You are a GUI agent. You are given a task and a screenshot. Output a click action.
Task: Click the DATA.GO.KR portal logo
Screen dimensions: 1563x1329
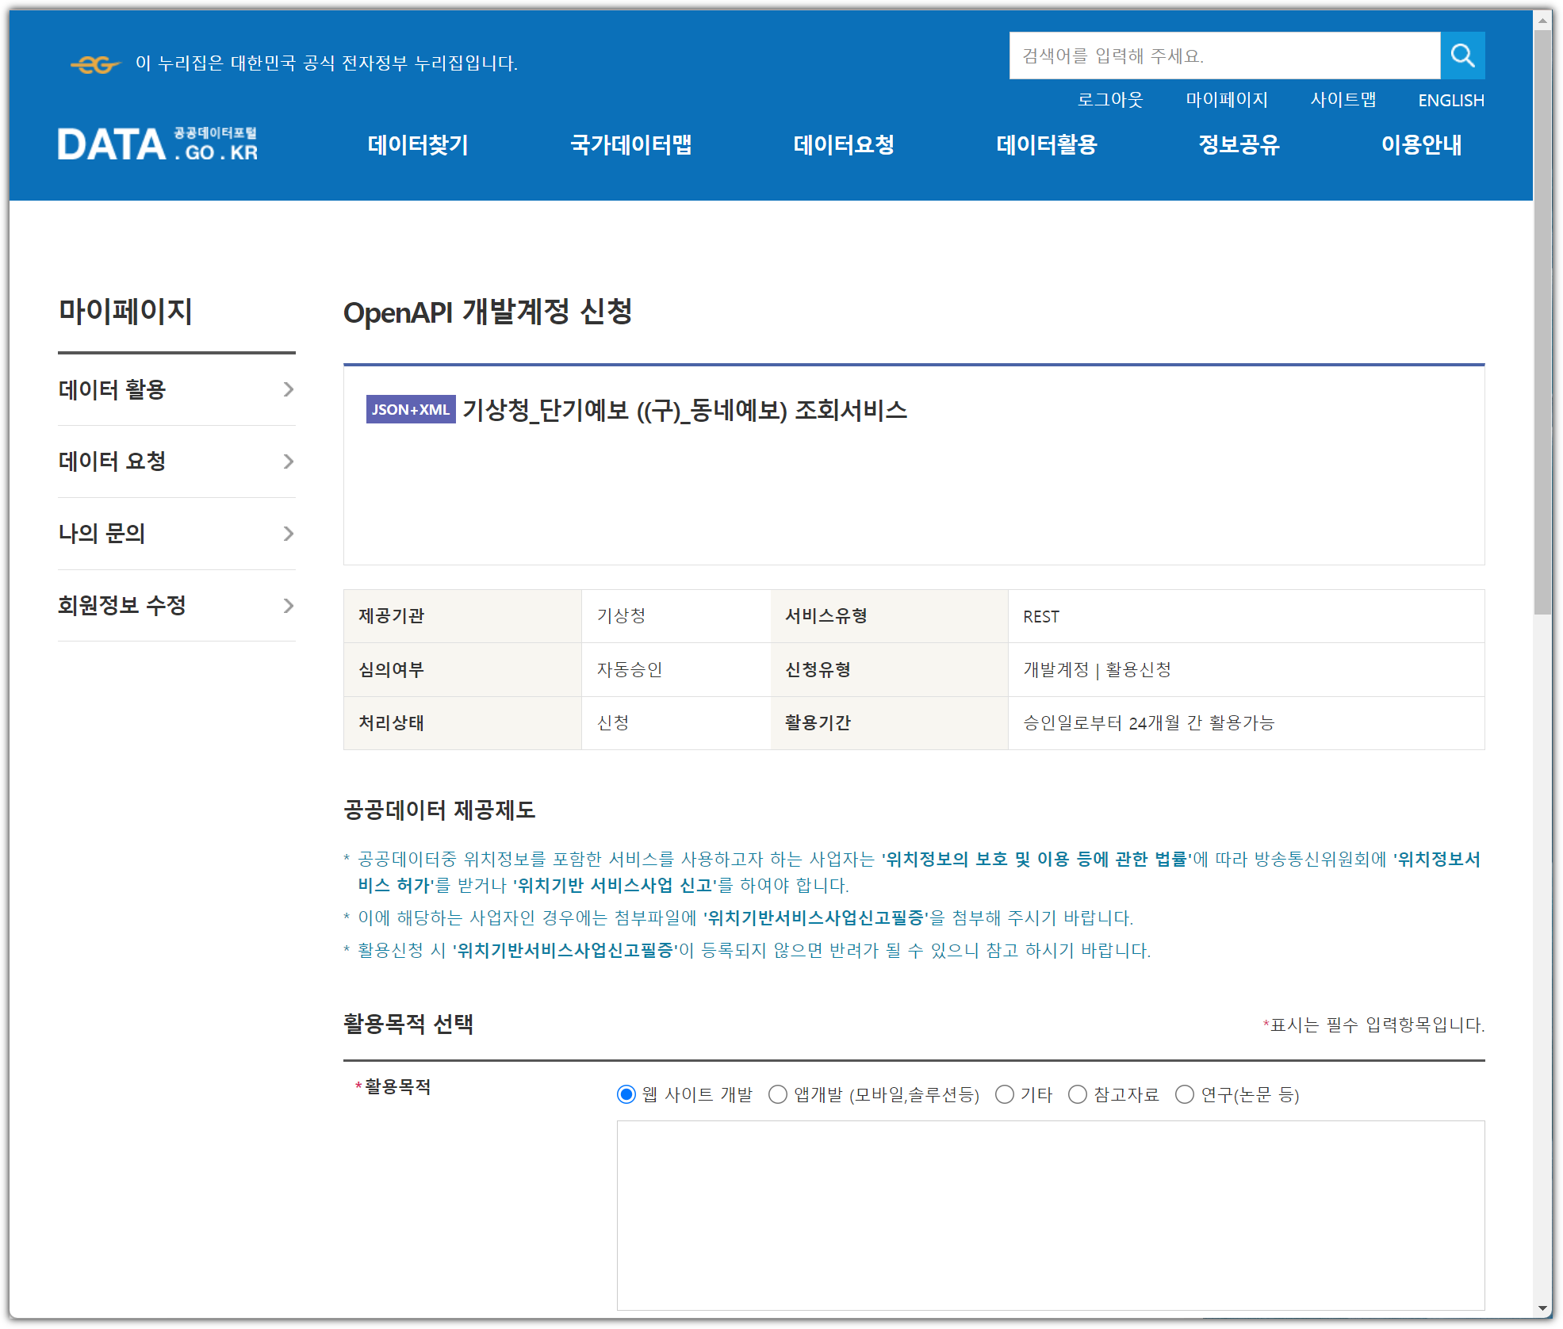[158, 144]
